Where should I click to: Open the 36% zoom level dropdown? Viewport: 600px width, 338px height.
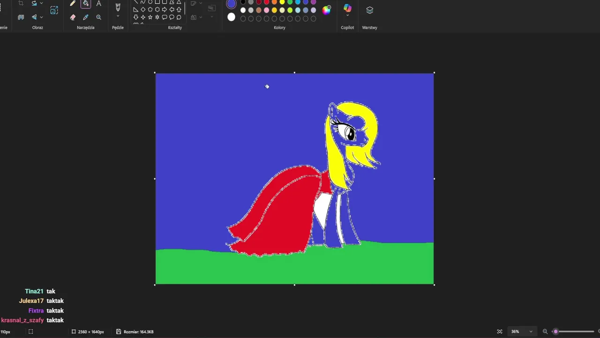[x=522, y=331]
